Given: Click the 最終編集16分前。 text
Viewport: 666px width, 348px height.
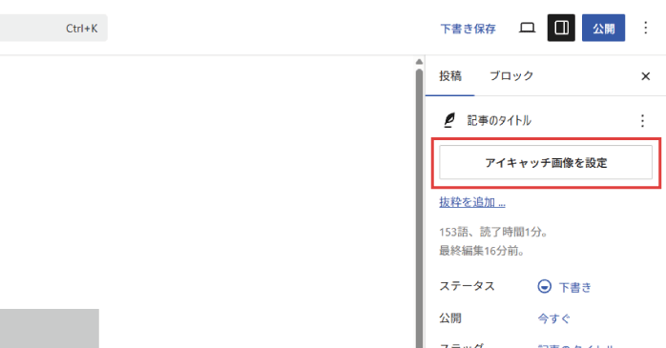Looking at the screenshot, I should [x=482, y=251].
